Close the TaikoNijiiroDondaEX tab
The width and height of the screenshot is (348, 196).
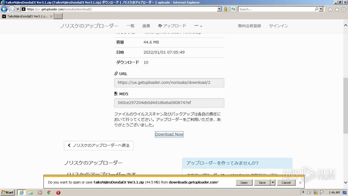tap(51, 16)
